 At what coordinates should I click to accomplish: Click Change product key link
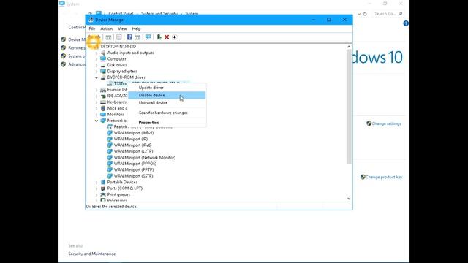384,177
